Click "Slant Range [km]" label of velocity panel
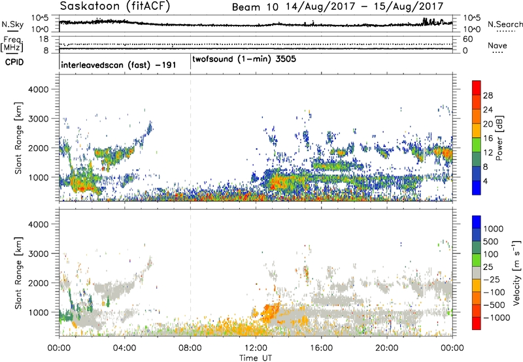Image resolution: width=523 pixels, height=362 pixels. [18, 272]
